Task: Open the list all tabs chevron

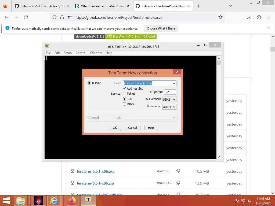Action: 230,6
